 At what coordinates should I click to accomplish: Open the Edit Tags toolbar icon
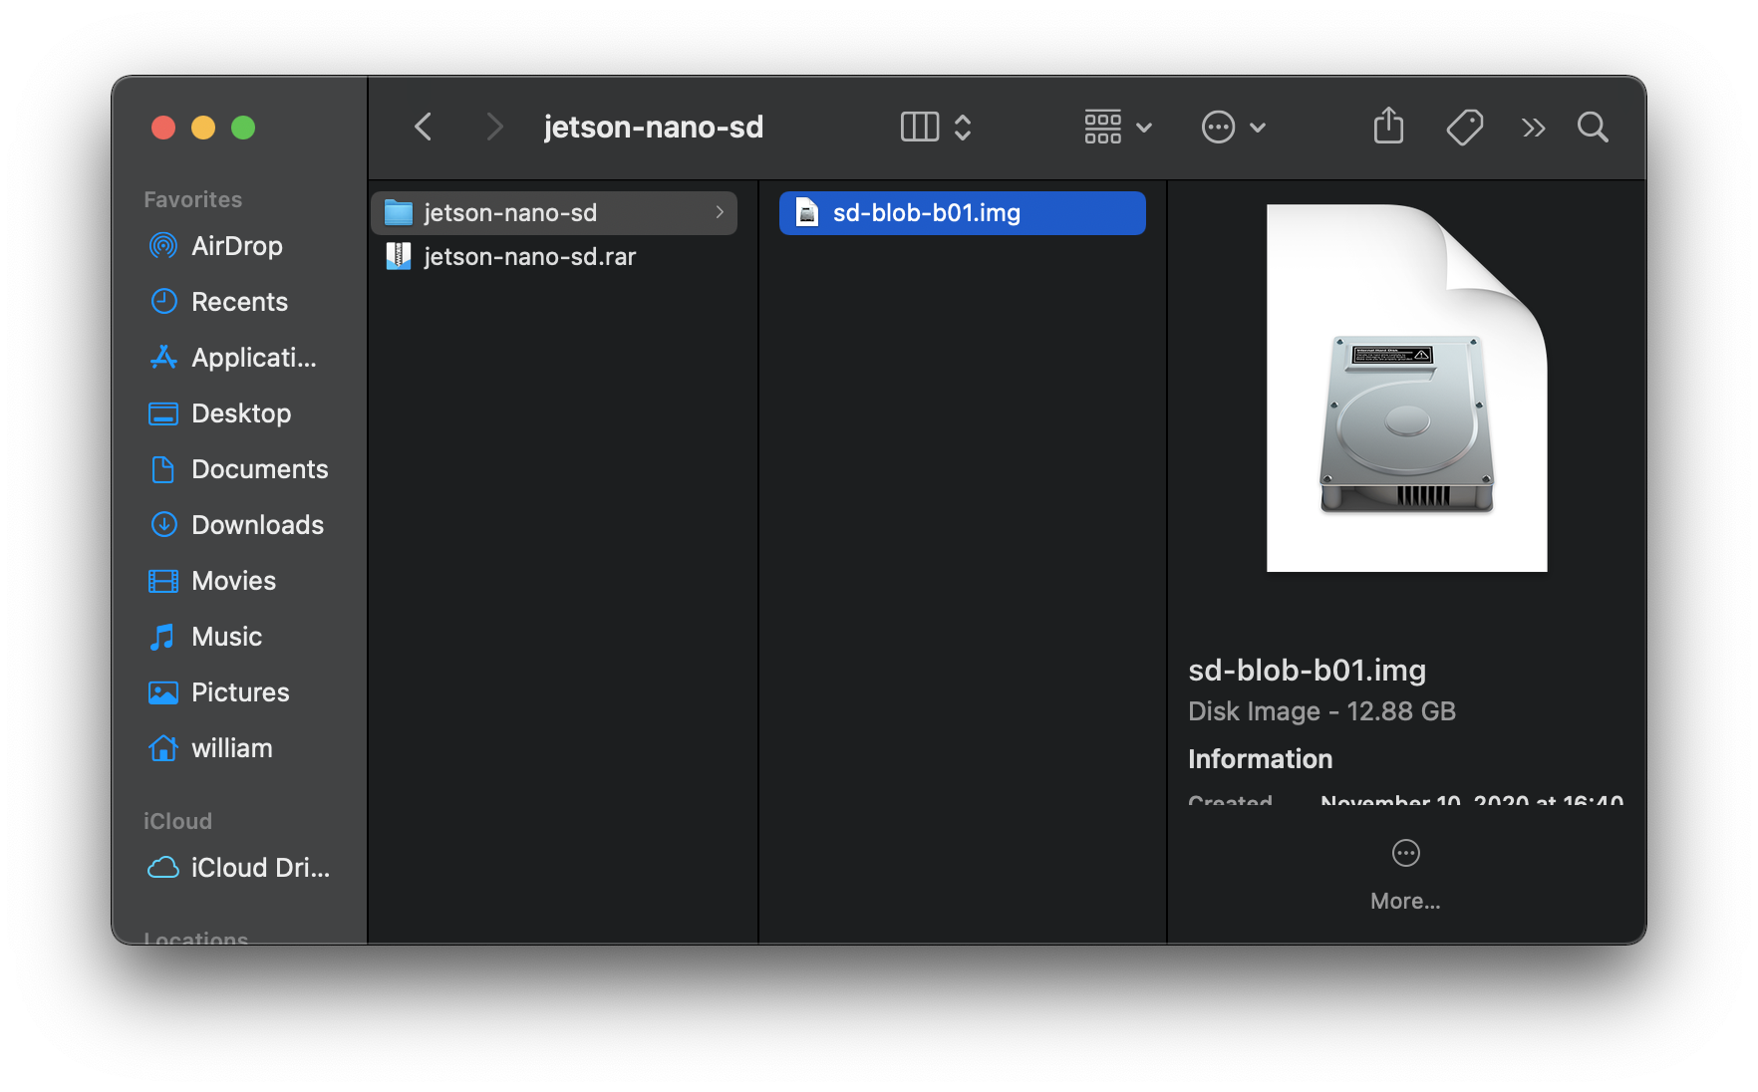pyautogui.click(x=1464, y=127)
